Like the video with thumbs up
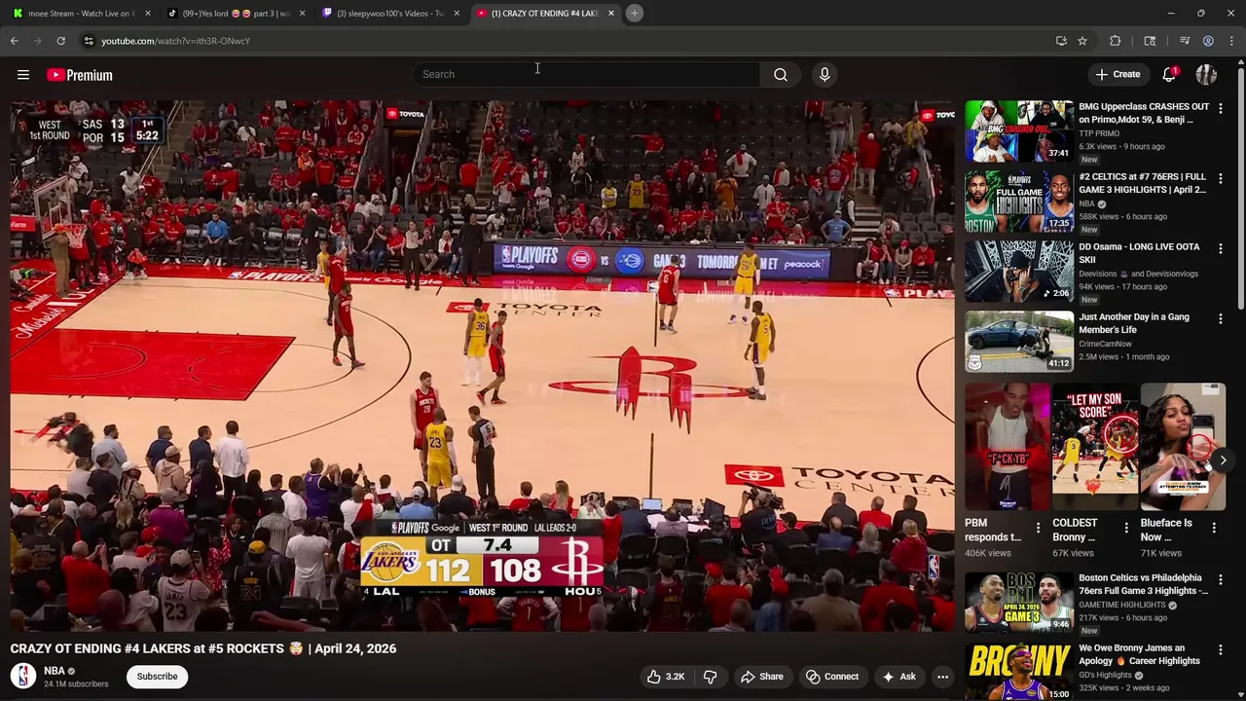1246x701 pixels. pyautogui.click(x=665, y=677)
